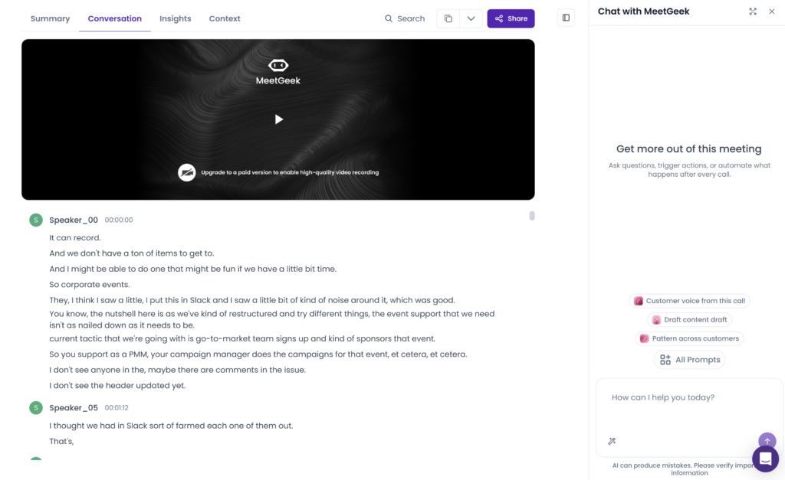Click the line 'So corporate events.'
This screenshot has width=785, height=480.
[90, 285]
